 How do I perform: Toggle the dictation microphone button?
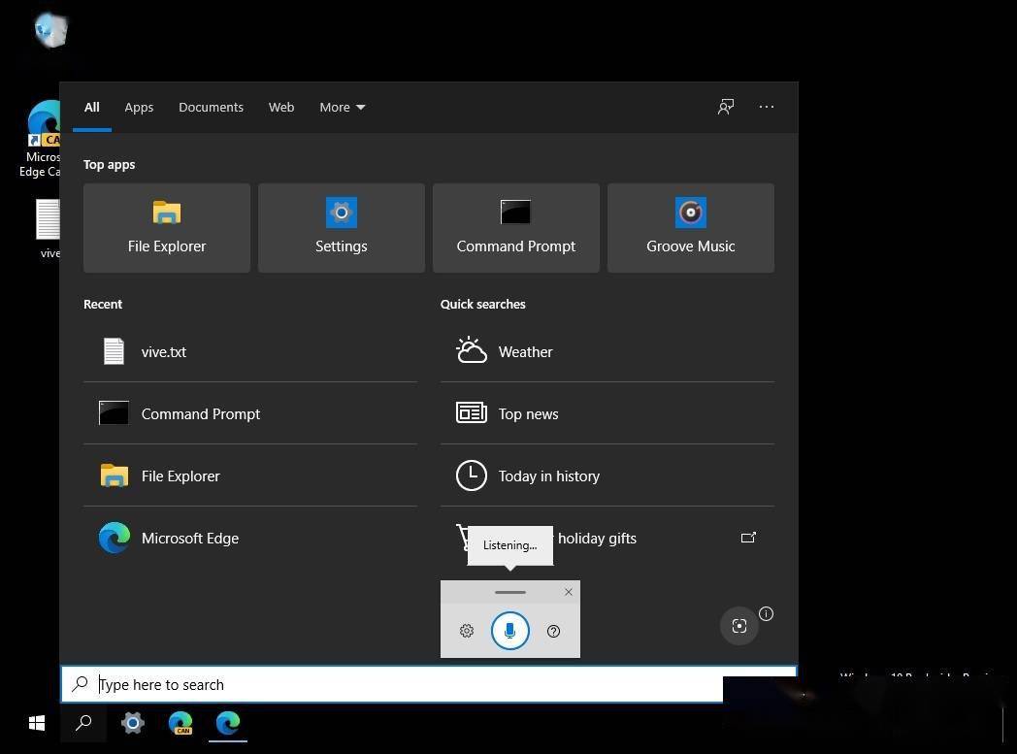pos(509,631)
